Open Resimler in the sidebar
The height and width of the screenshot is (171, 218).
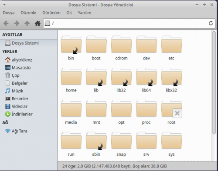pyautogui.click(x=29, y=99)
